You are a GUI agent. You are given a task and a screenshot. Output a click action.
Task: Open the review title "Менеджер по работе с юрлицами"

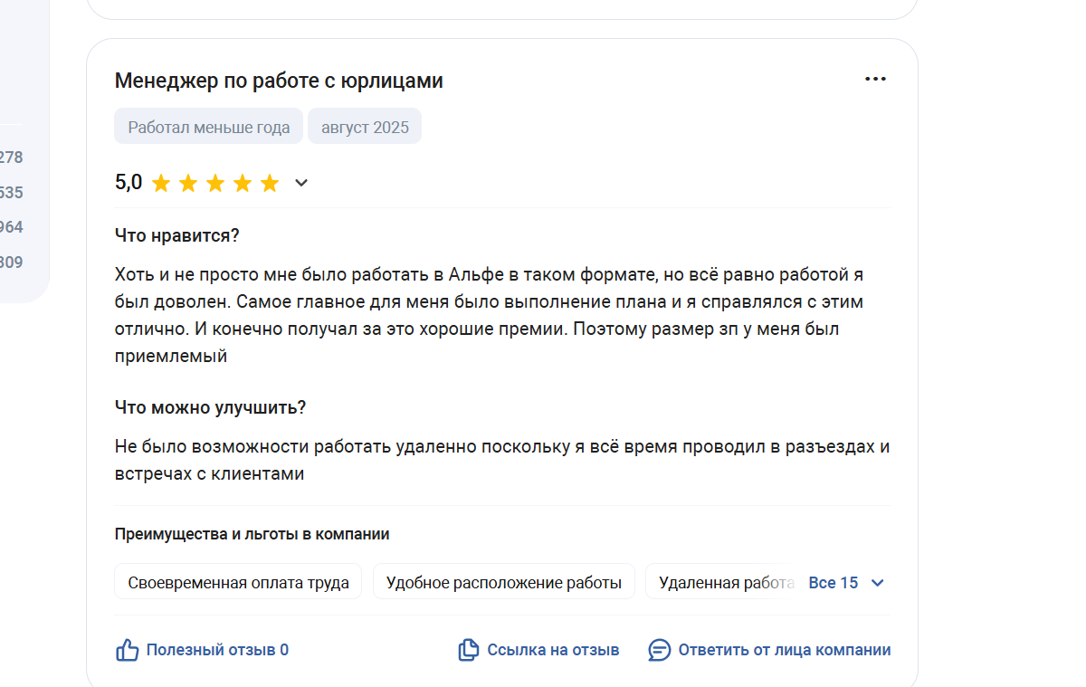pyautogui.click(x=279, y=81)
